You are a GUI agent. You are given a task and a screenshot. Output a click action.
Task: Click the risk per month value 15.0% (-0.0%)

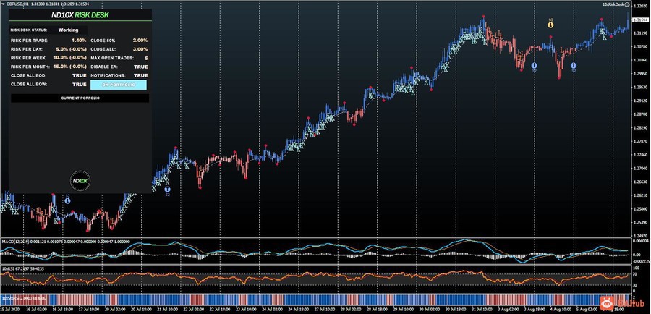[x=69, y=67]
